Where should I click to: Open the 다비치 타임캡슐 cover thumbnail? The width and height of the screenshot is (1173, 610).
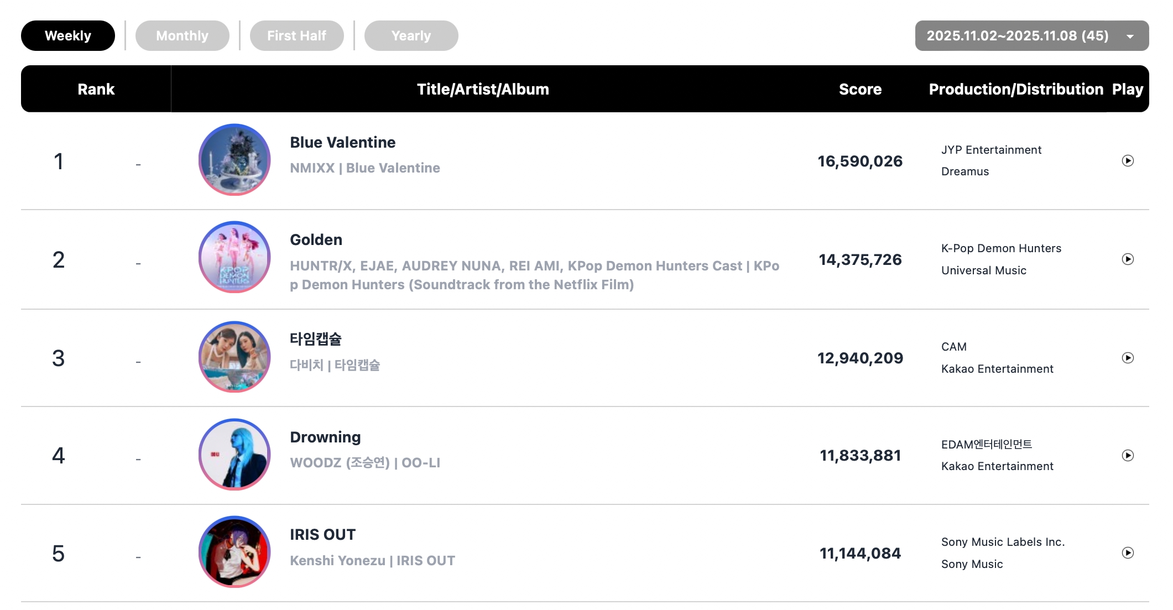point(234,357)
